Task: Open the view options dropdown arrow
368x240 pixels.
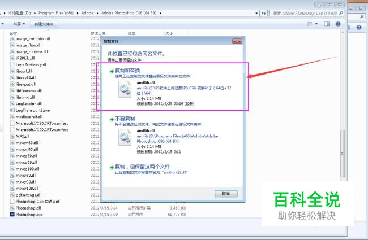Action: 316,24
